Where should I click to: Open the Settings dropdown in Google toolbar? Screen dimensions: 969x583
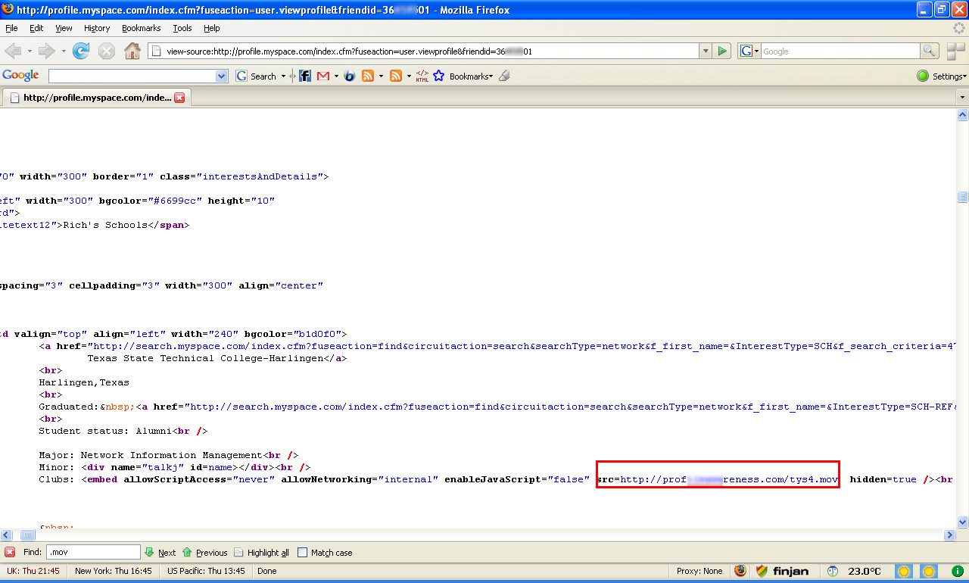click(949, 76)
